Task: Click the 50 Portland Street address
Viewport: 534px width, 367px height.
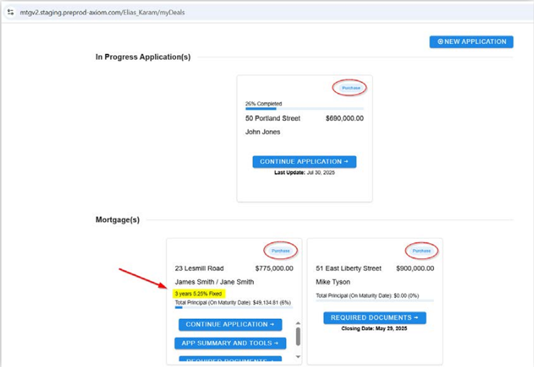Action: [273, 118]
